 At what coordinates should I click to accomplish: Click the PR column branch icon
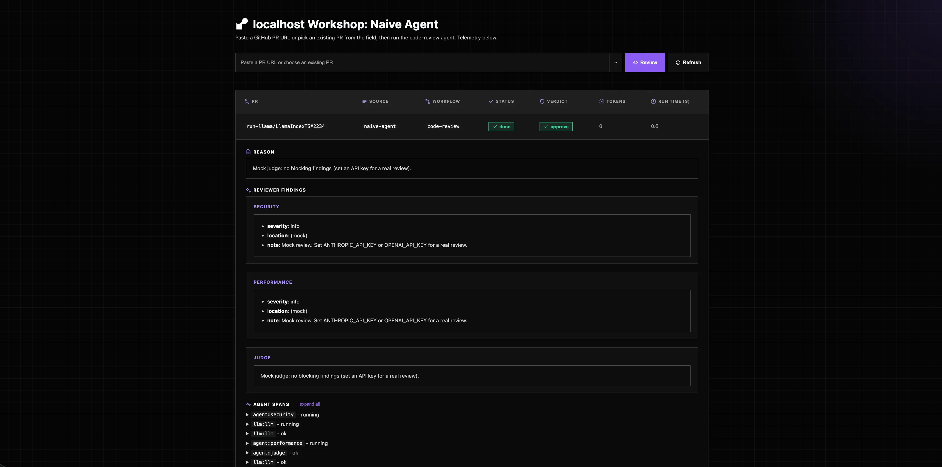click(x=247, y=101)
